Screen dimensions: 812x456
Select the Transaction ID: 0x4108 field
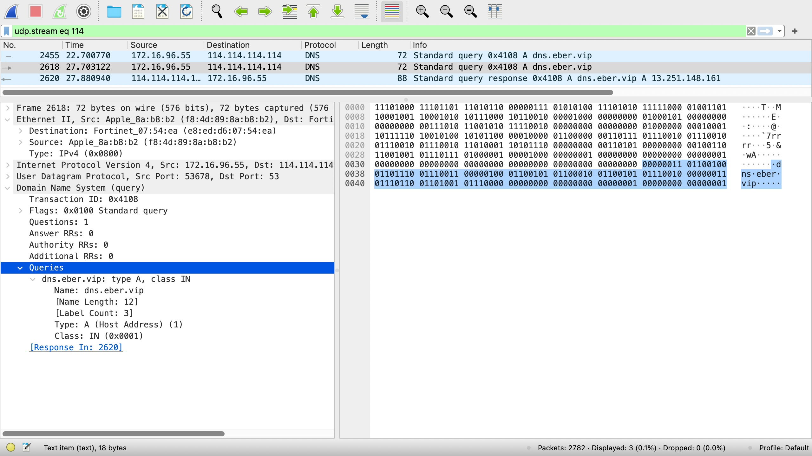pos(84,199)
